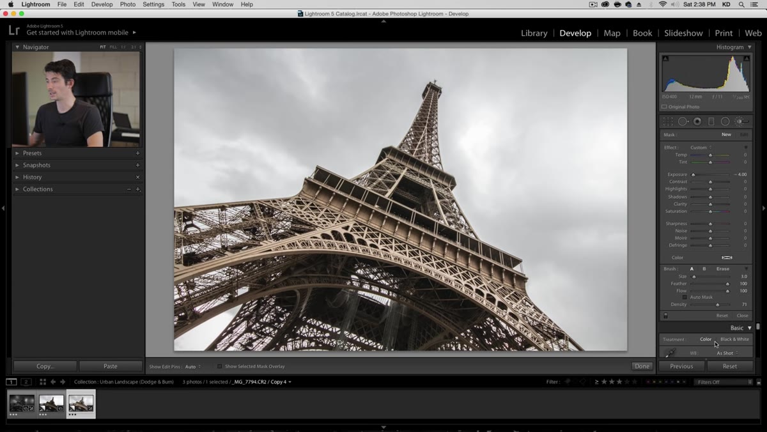
Task: Select brush B
Action: click(x=704, y=268)
